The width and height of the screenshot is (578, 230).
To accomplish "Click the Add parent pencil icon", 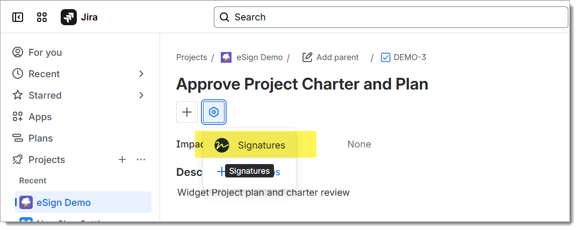I will [x=307, y=57].
